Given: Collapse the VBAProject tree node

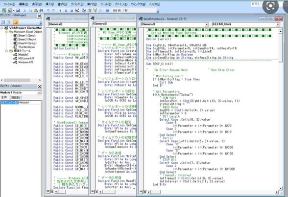Looking at the screenshot, I should (2, 28).
